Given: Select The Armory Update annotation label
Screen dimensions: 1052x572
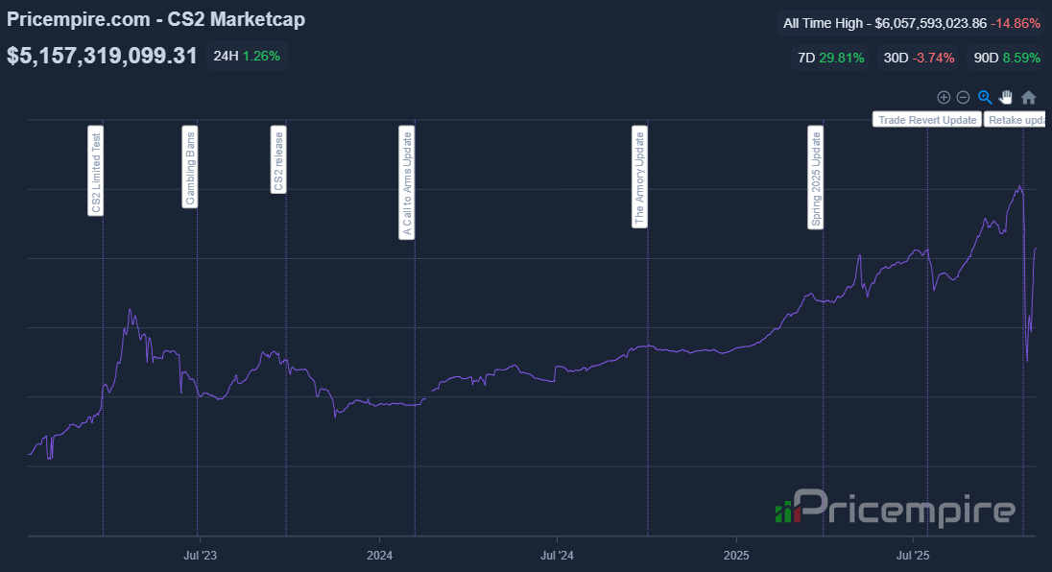Looking at the screenshot, I should tap(639, 177).
